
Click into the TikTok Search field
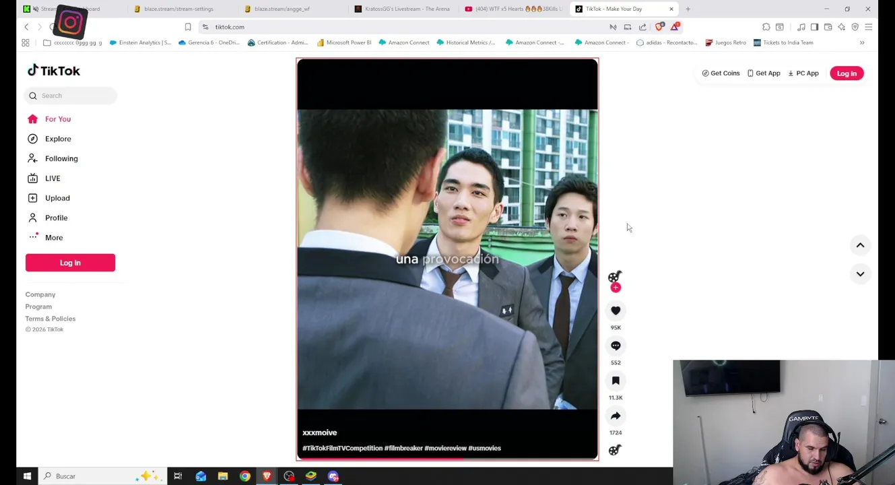(71, 96)
